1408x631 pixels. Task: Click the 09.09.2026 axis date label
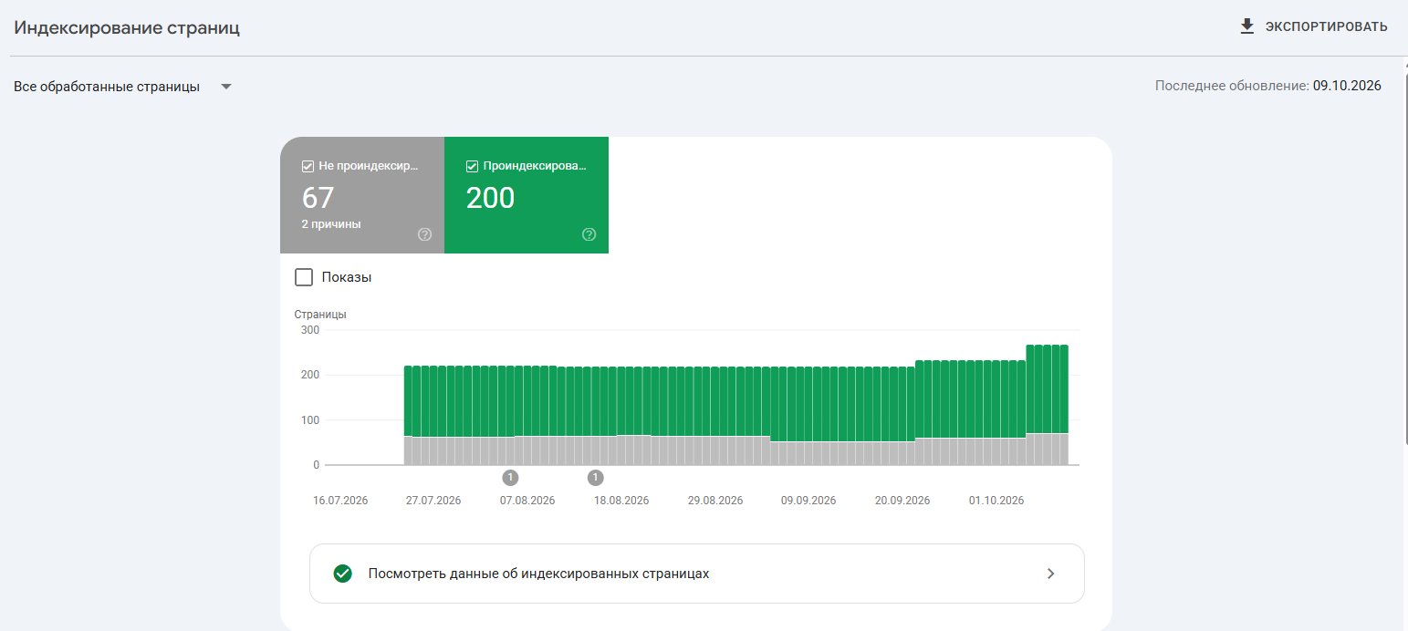808,501
